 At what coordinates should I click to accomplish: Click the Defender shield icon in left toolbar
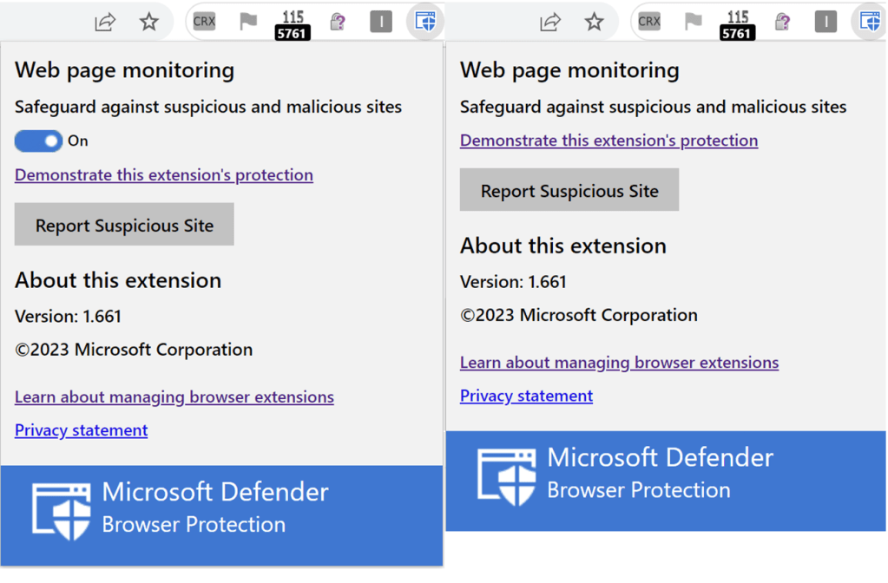tap(424, 23)
